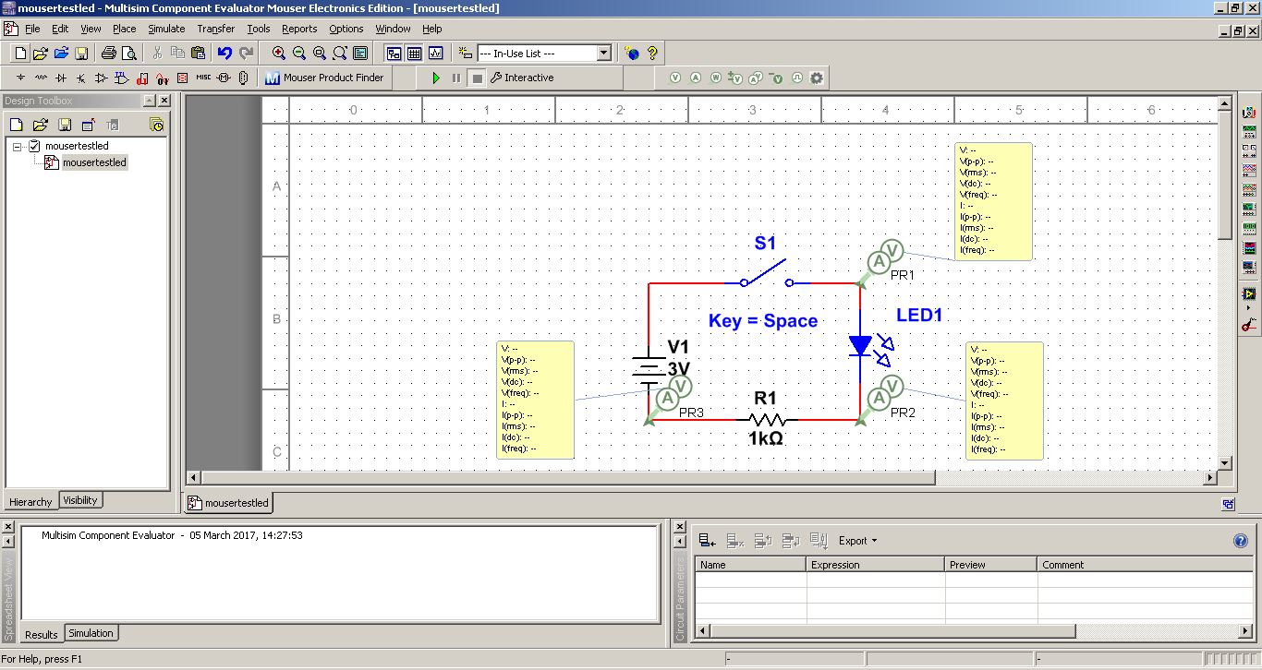Click the Place Diode component icon
This screenshot has height=670, width=1262.
pyautogui.click(x=61, y=78)
